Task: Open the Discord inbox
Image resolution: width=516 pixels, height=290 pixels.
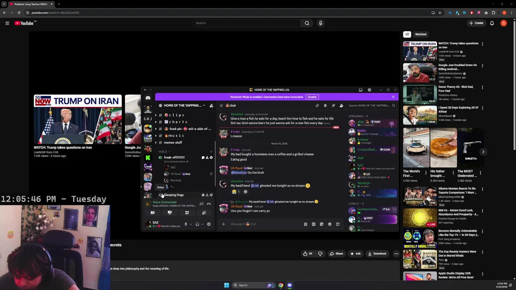Action: point(361,90)
